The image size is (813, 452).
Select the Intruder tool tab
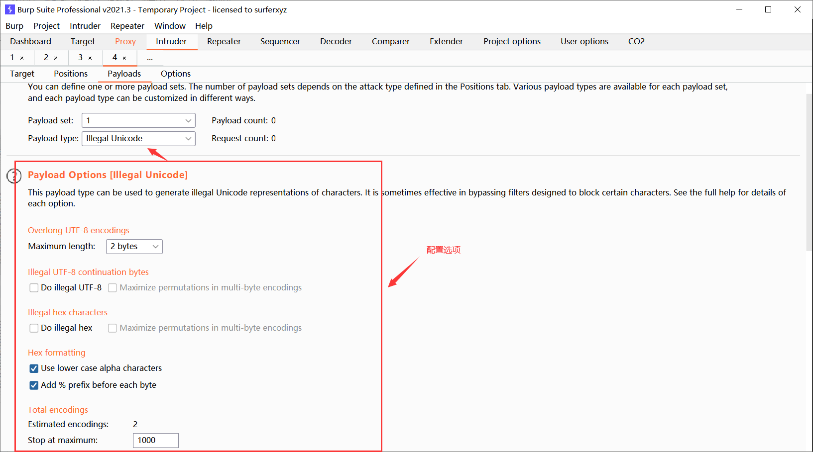[x=171, y=41]
